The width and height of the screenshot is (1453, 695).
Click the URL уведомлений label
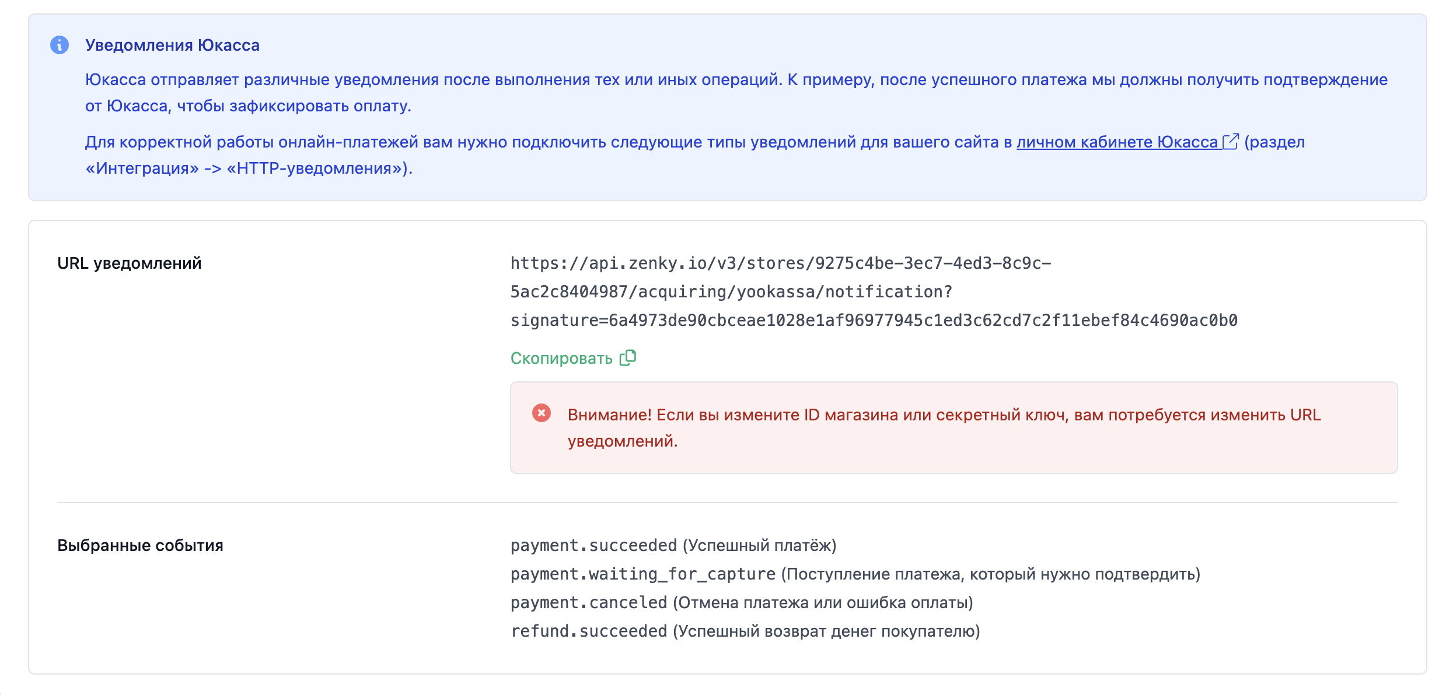(130, 263)
